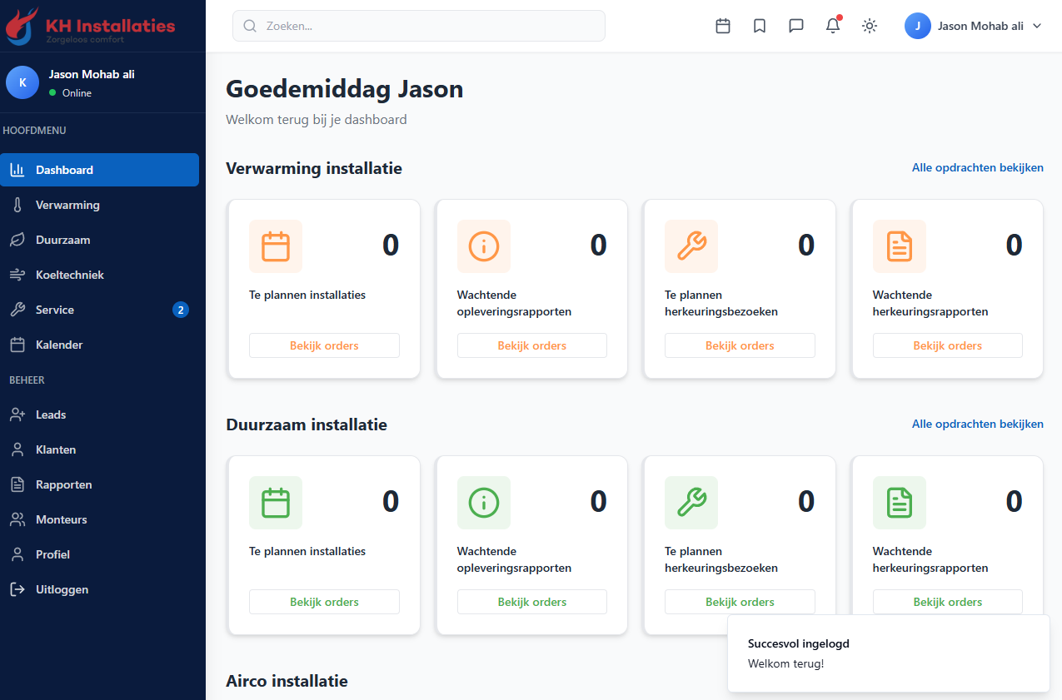Viewport: 1062px width, 700px height.
Task: Open the chat messages icon
Action: coord(795,26)
